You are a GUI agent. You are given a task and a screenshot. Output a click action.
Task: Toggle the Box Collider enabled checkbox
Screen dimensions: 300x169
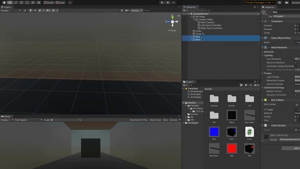click(x=269, y=100)
